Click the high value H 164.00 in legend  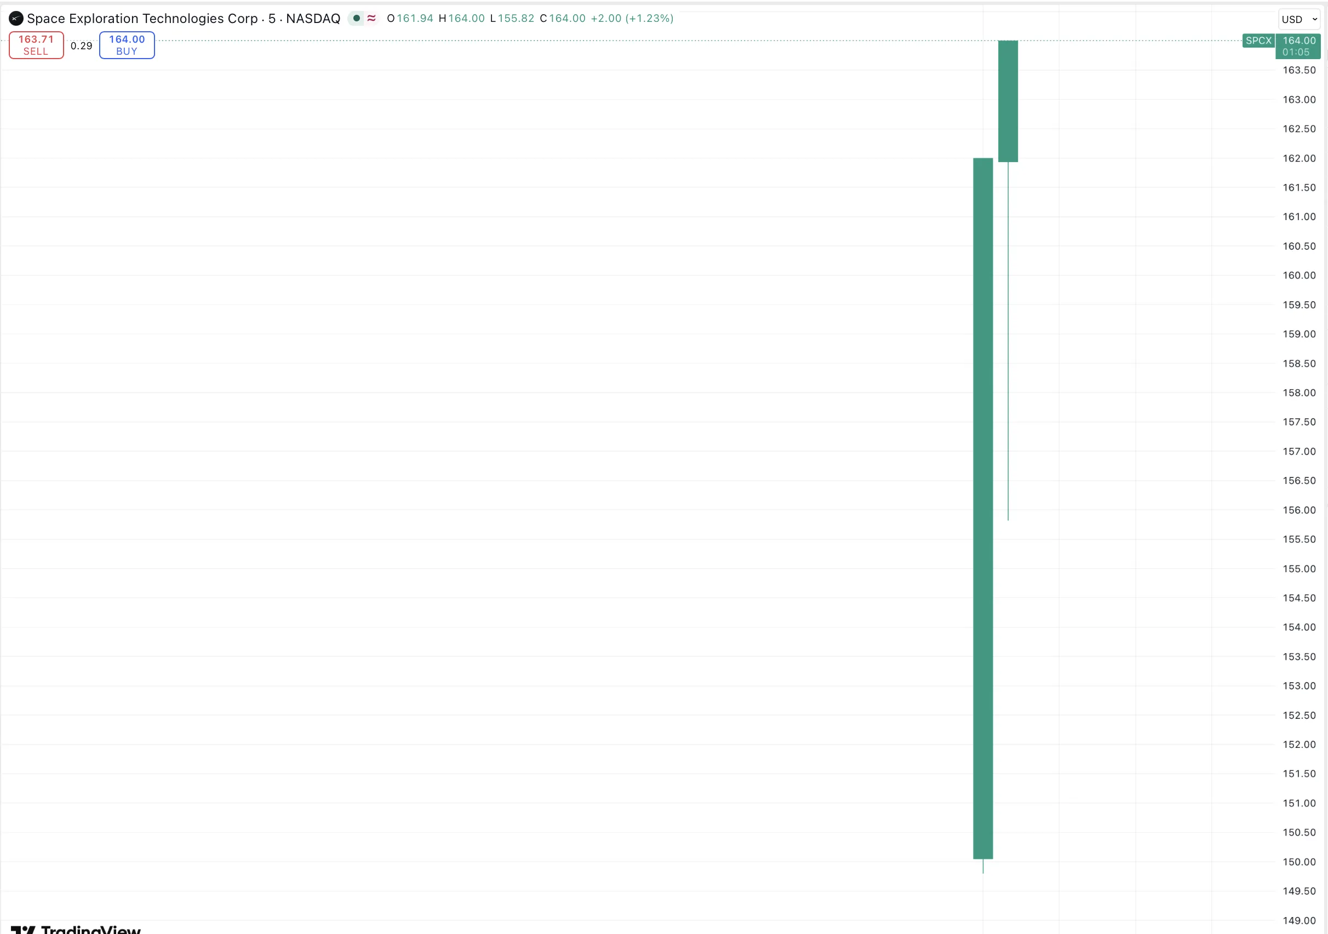click(461, 19)
